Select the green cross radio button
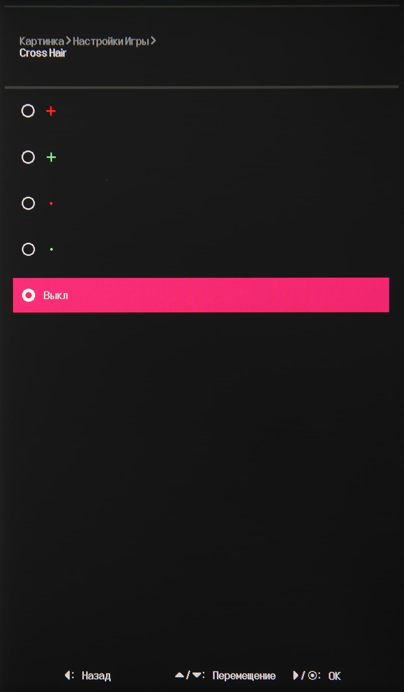Viewport: 404px width, 692px height. pos(28,157)
